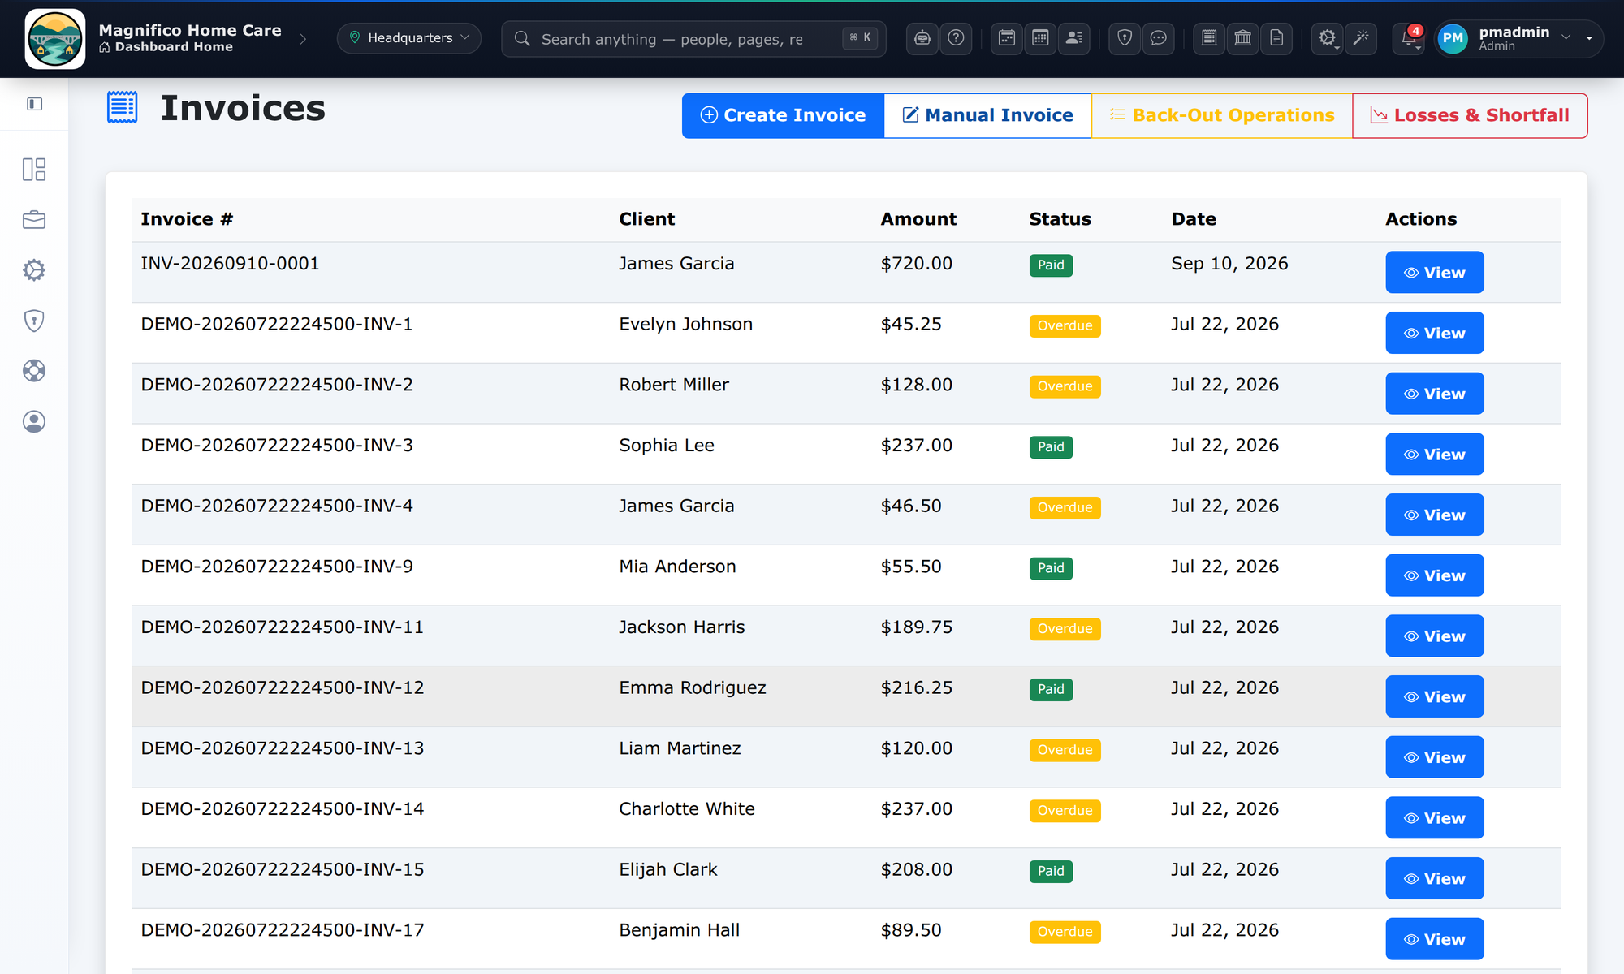1624x974 pixels.
Task: View invoice INV-20260910-0001
Action: [1434, 273]
